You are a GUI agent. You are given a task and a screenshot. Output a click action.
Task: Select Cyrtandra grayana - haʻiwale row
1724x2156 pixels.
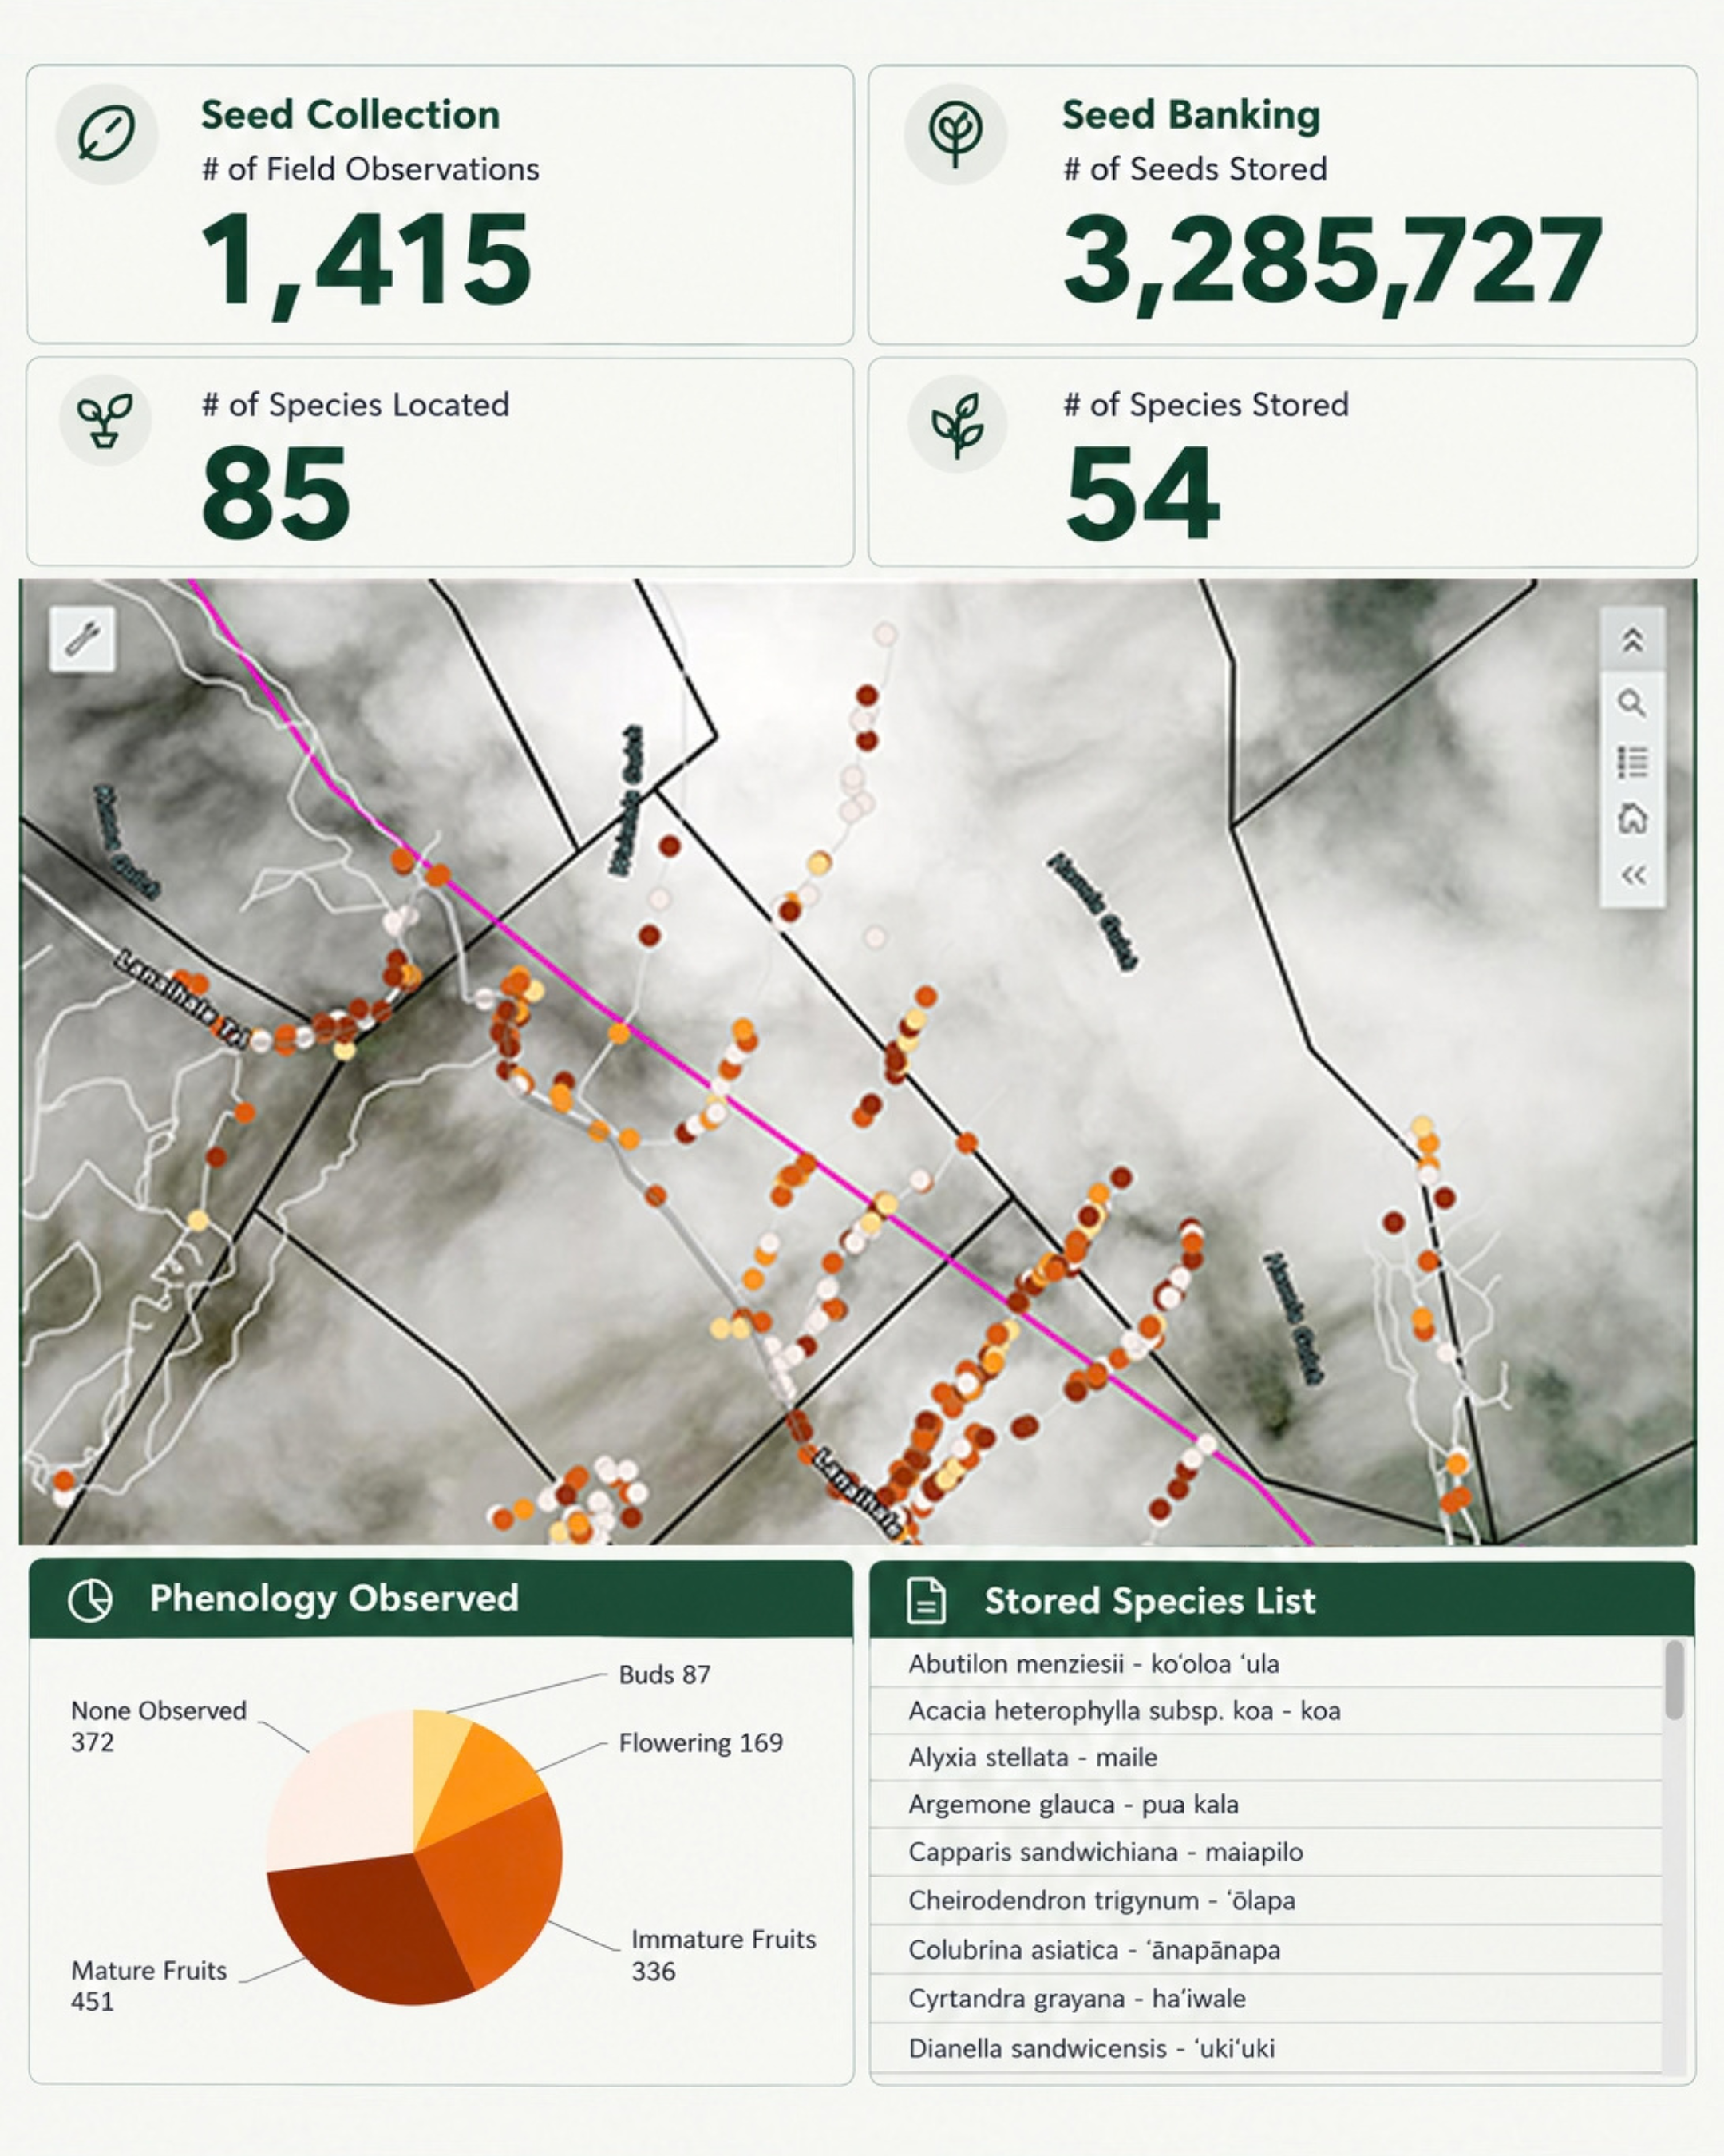click(x=1265, y=1998)
